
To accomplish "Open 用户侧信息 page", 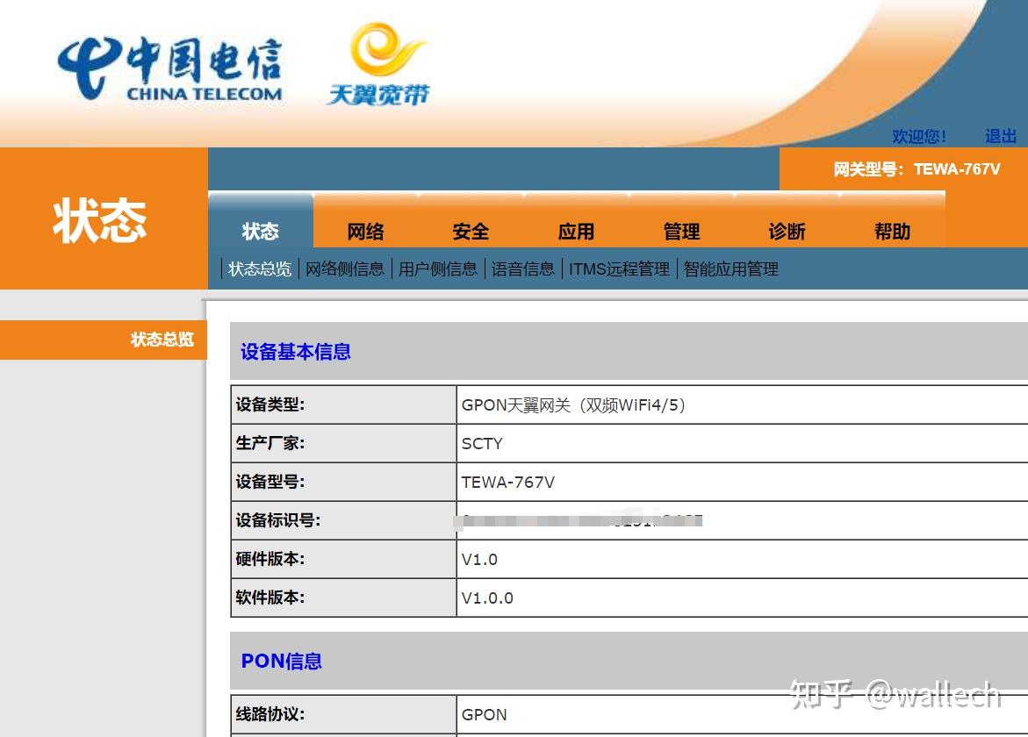I will [x=440, y=269].
